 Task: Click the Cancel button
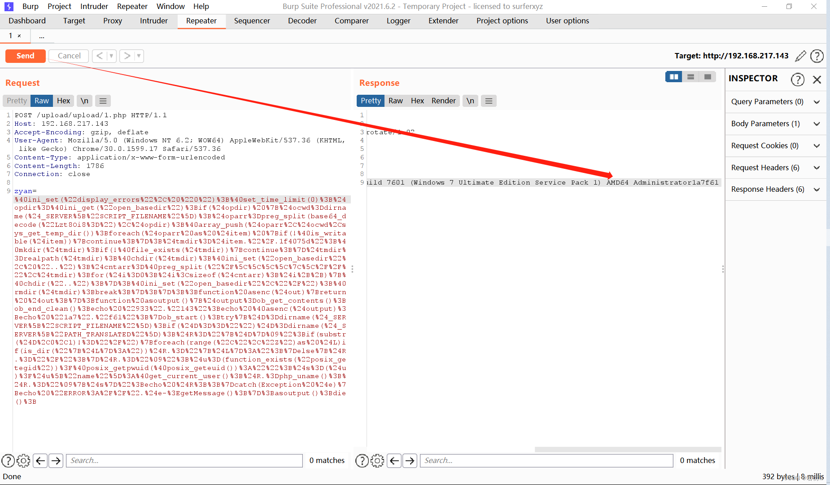coord(69,56)
